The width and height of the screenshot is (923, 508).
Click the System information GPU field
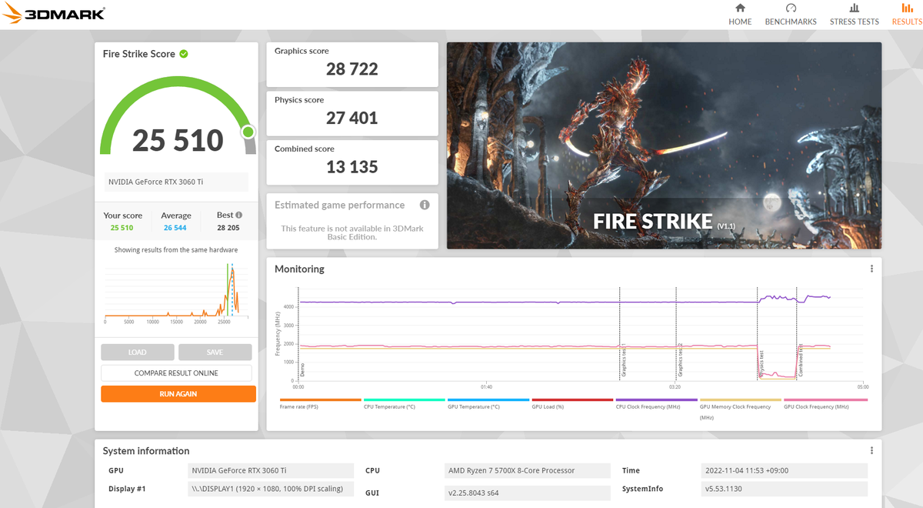272,471
